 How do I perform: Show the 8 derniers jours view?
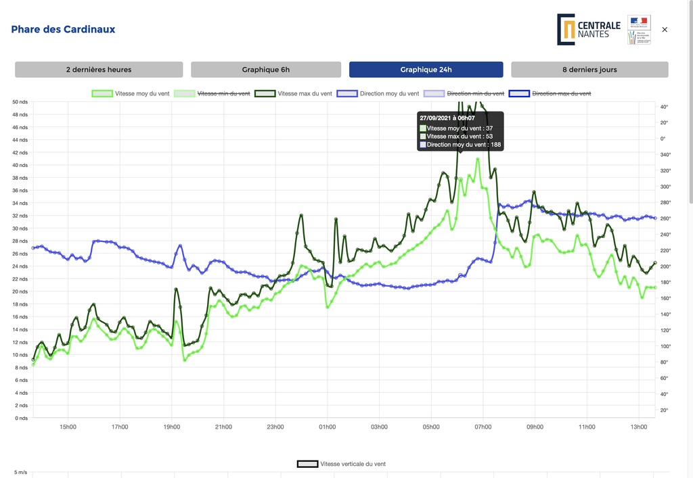click(589, 69)
